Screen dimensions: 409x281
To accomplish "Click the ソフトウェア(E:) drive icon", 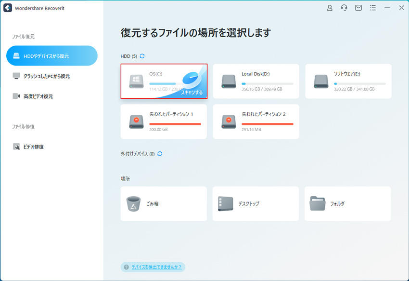I will point(321,81).
